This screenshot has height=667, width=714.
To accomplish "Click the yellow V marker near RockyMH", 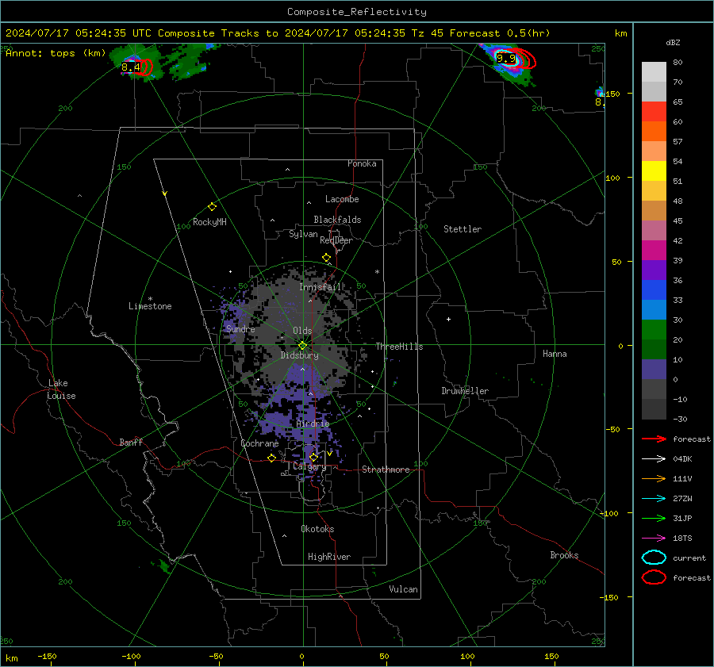I will 164,194.
